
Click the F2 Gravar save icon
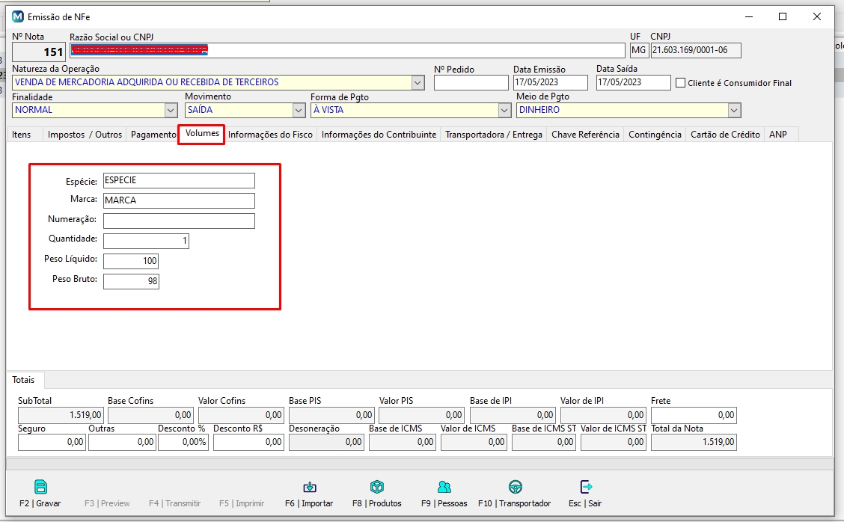[40, 488]
